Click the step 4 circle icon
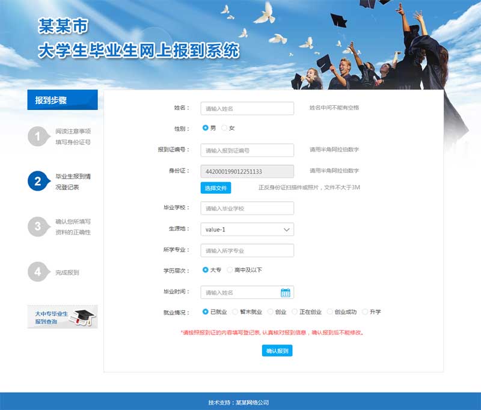This screenshot has height=410, width=481. click(x=37, y=272)
